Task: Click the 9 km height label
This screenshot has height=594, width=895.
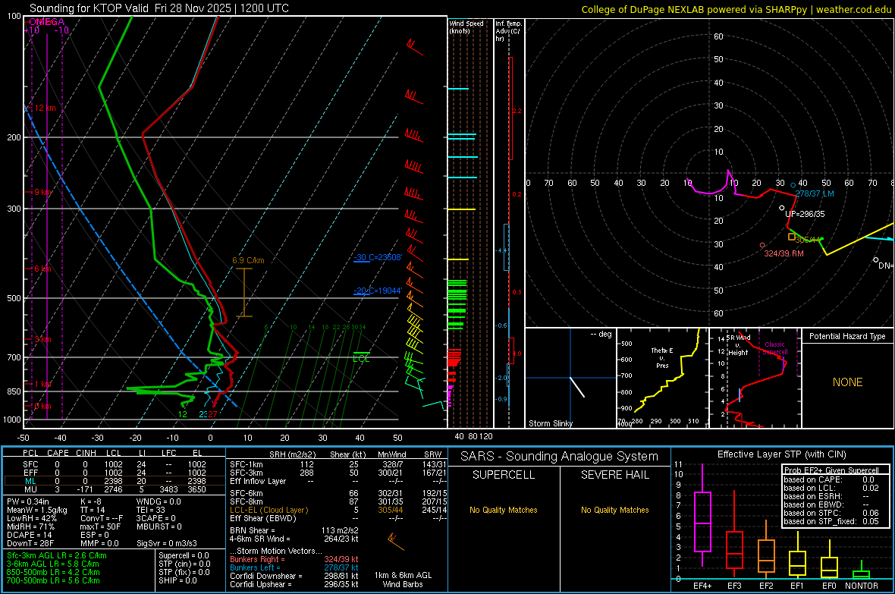Action: 42,192
